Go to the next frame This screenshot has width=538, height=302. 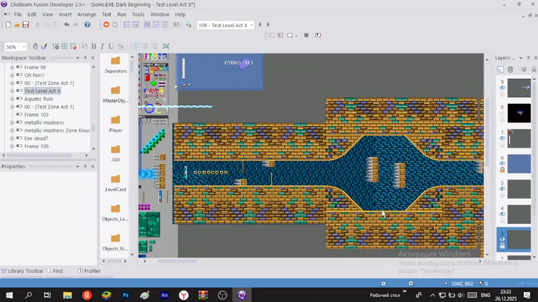click(268, 24)
